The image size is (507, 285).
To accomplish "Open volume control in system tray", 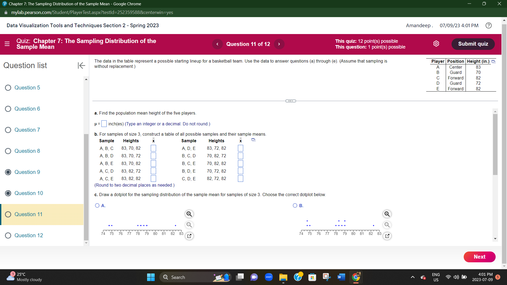I will (x=456, y=277).
